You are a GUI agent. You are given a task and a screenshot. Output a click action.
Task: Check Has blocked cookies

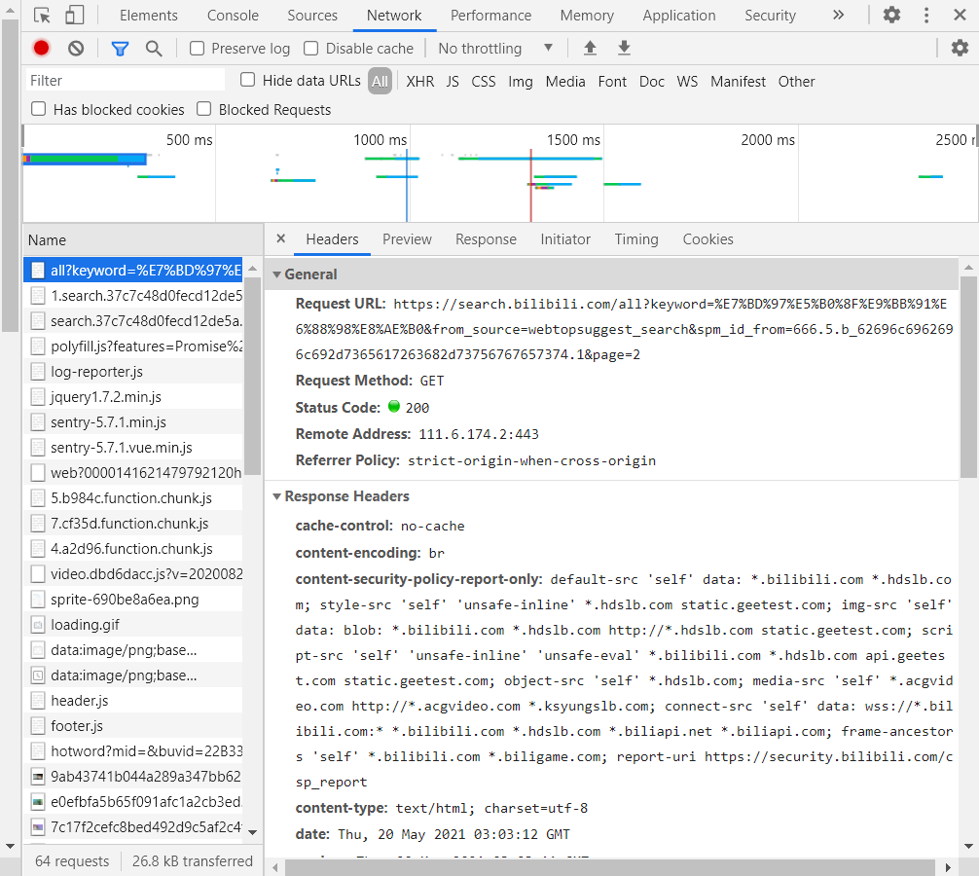click(39, 109)
